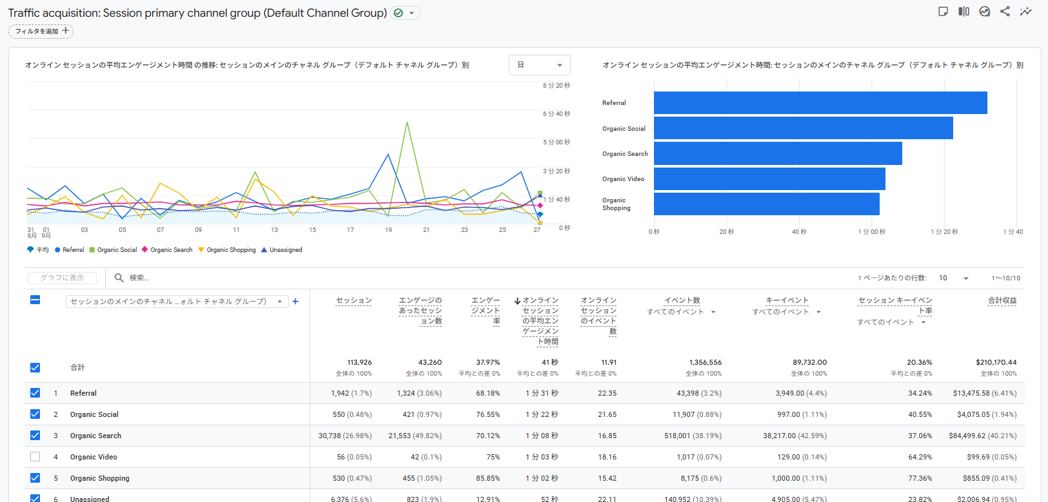The image size is (1048, 502).
Task: Open the primary channel group dimension dropdown
Action: [x=177, y=302]
